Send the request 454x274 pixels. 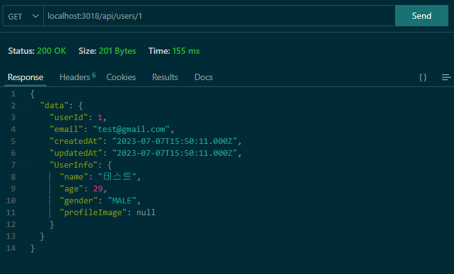pos(421,16)
